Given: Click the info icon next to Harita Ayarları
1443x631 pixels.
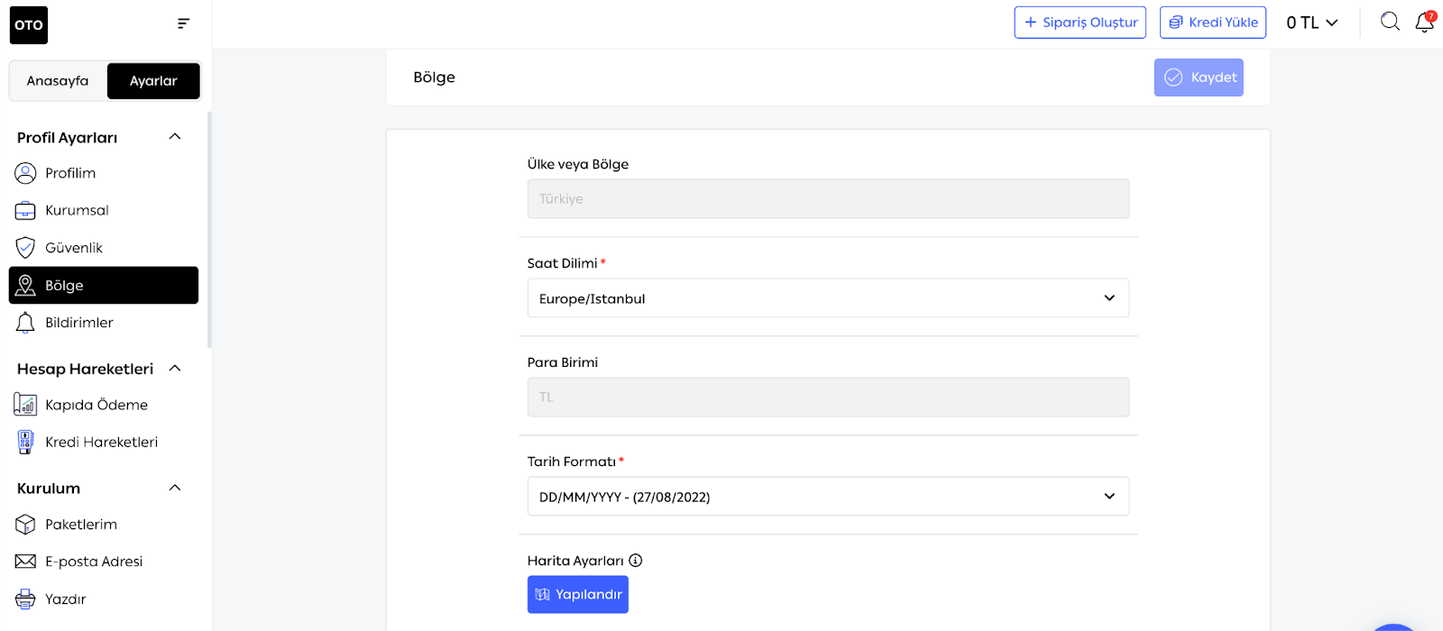Looking at the screenshot, I should (x=636, y=561).
